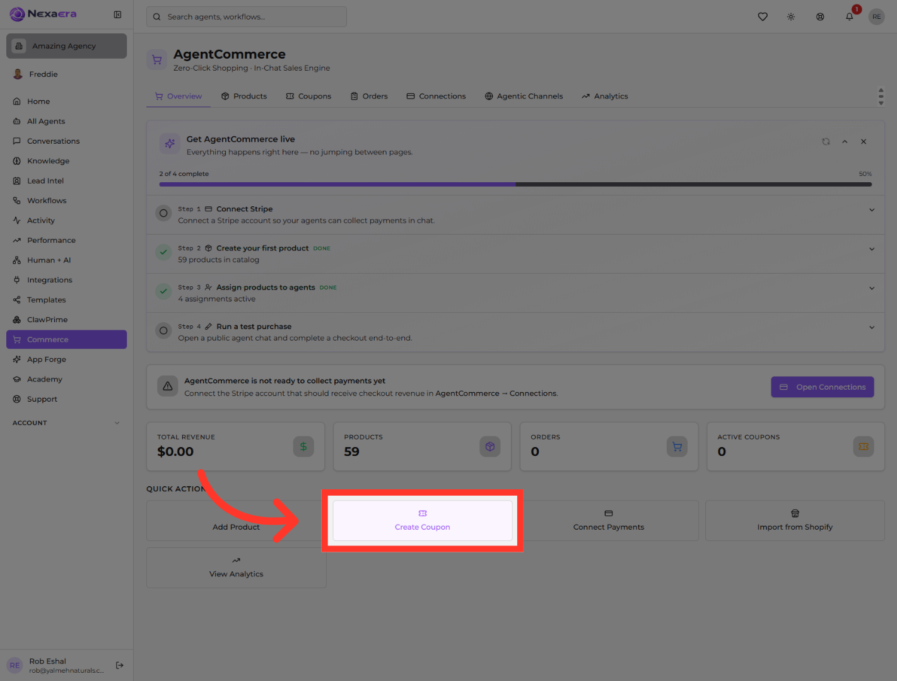Open ClawPrime in sidebar
Viewport: 897px width, 681px height.
(x=66, y=320)
